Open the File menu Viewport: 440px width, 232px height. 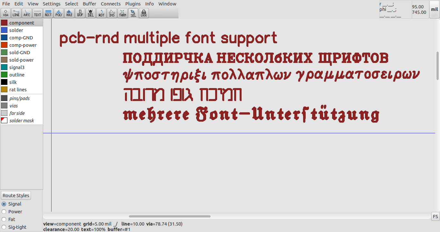coord(6,4)
